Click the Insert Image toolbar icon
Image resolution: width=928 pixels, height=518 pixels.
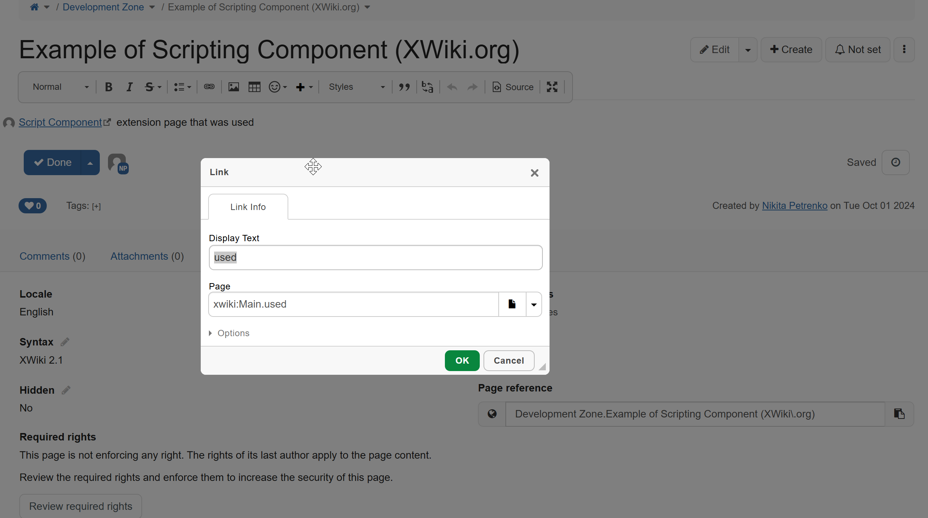[234, 87]
